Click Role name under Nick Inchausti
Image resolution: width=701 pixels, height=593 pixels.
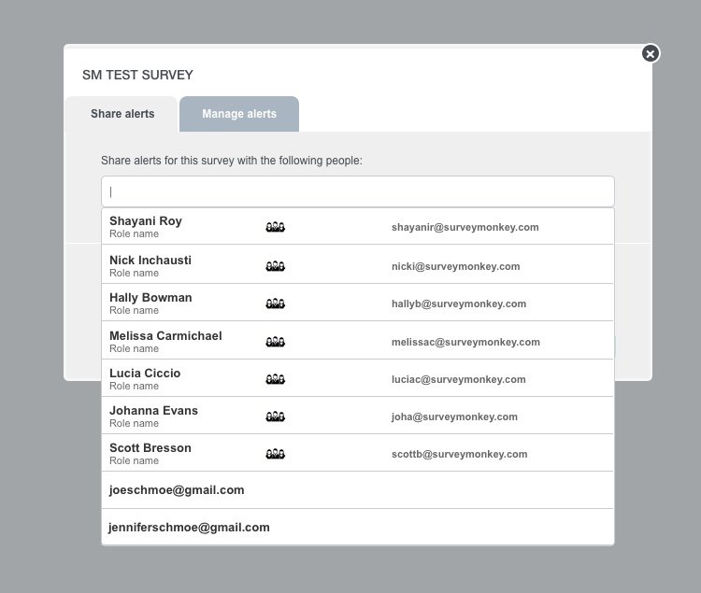[x=134, y=274]
